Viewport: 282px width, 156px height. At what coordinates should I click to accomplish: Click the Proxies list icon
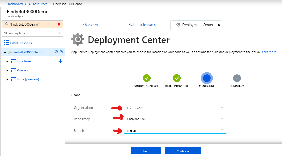[13, 70]
